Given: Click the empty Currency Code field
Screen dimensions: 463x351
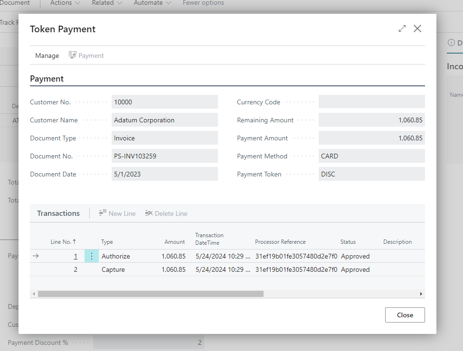Looking at the screenshot, I should click(x=371, y=102).
